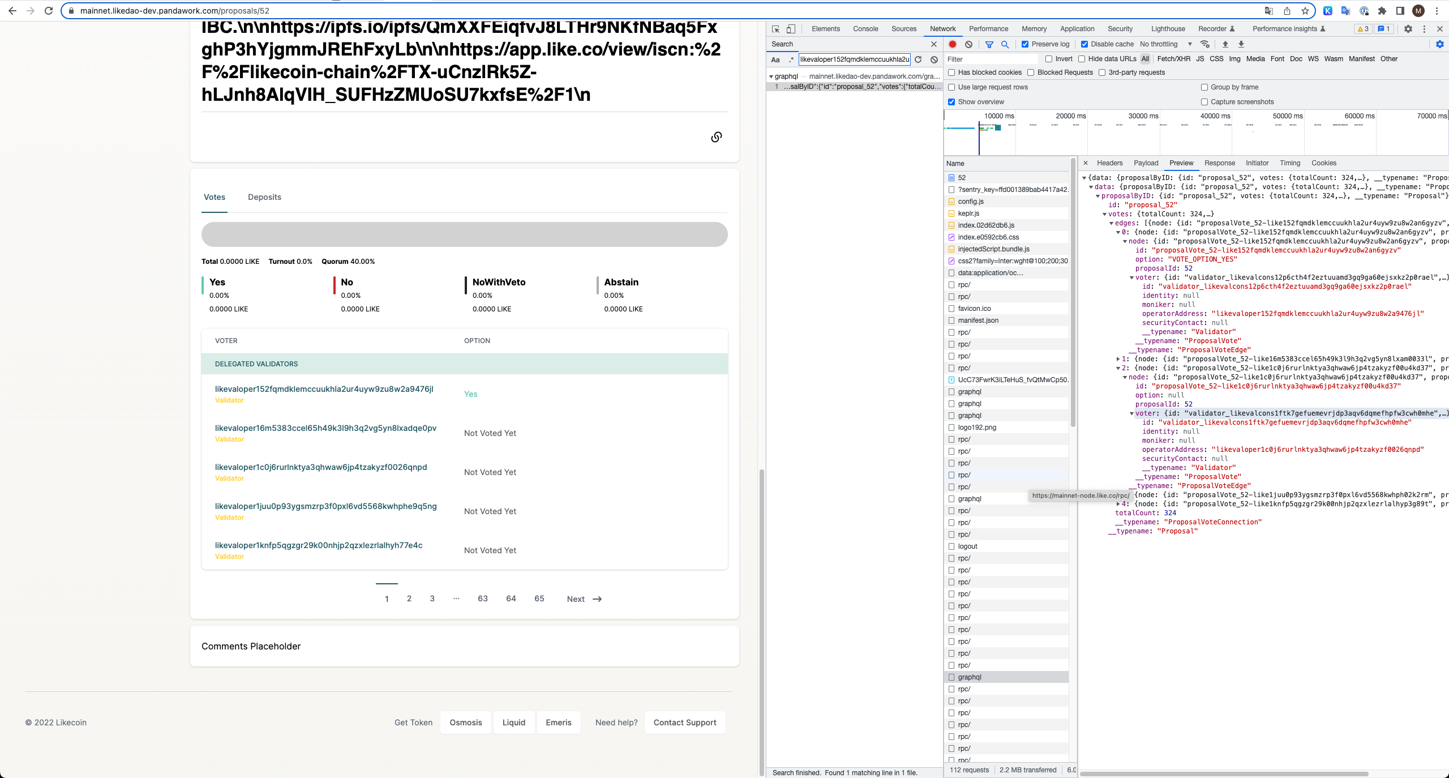
Task: Toggle the network filter funnel icon
Action: tap(989, 44)
